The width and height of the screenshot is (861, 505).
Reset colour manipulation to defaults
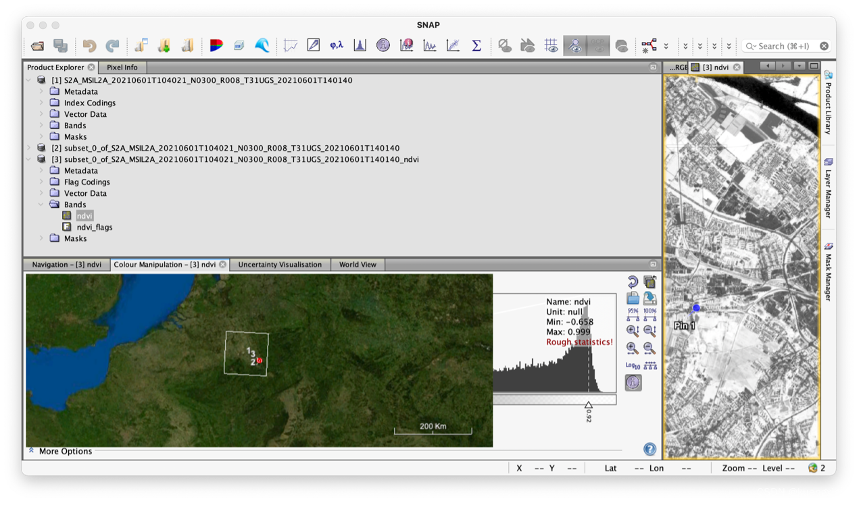pos(633,282)
